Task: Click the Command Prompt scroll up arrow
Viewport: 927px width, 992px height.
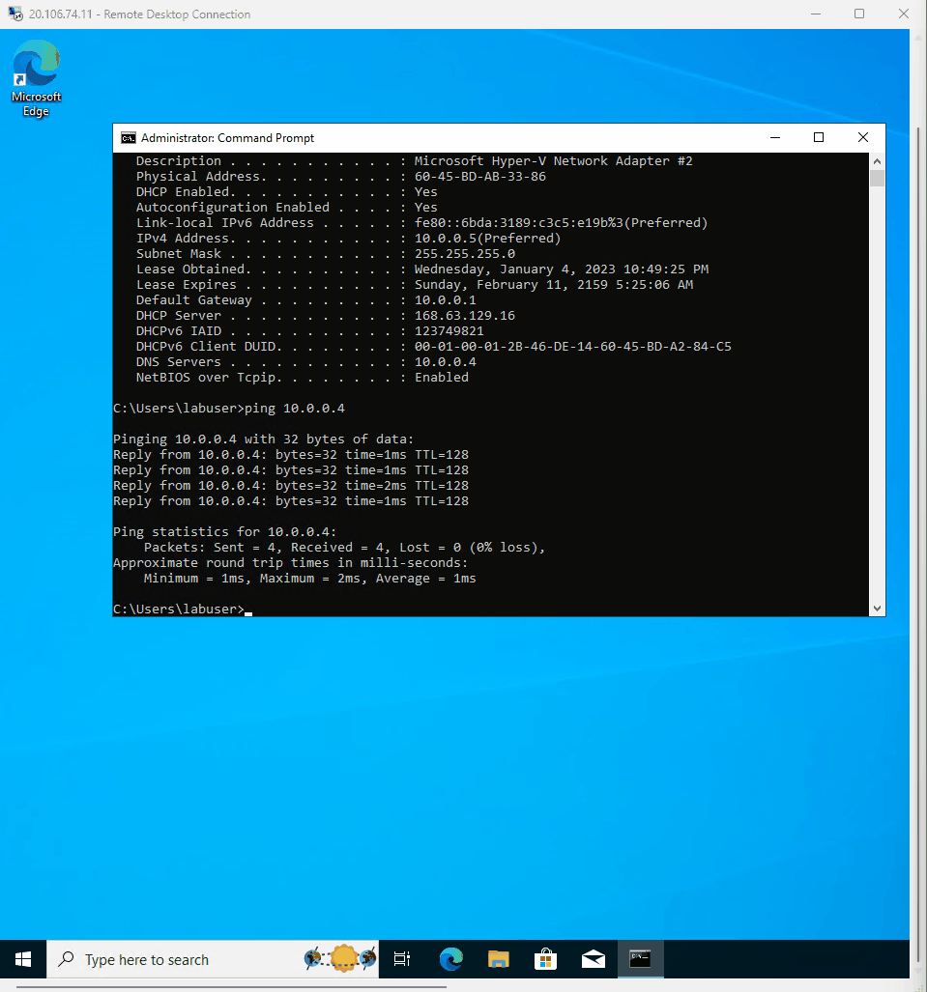Action: [x=877, y=161]
